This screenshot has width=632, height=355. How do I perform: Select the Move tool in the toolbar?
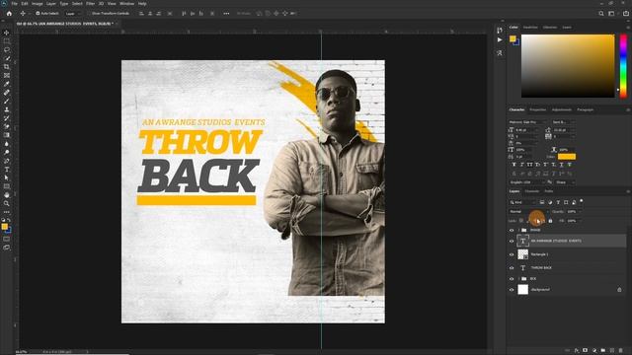[7, 33]
